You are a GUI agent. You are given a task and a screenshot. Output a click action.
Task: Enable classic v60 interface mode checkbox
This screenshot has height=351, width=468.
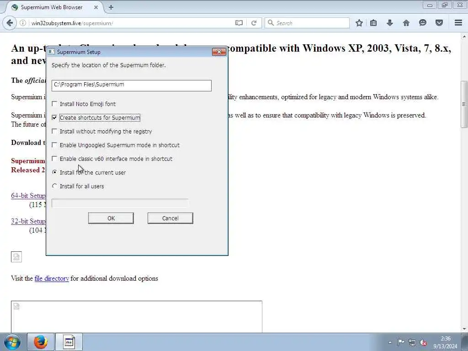(x=54, y=159)
